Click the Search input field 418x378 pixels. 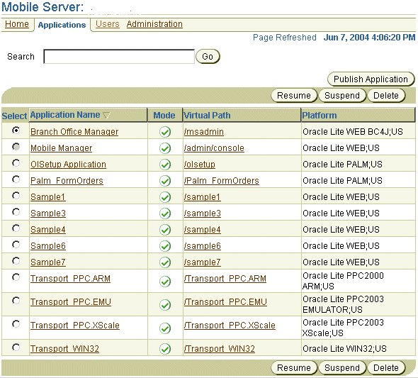(x=119, y=57)
